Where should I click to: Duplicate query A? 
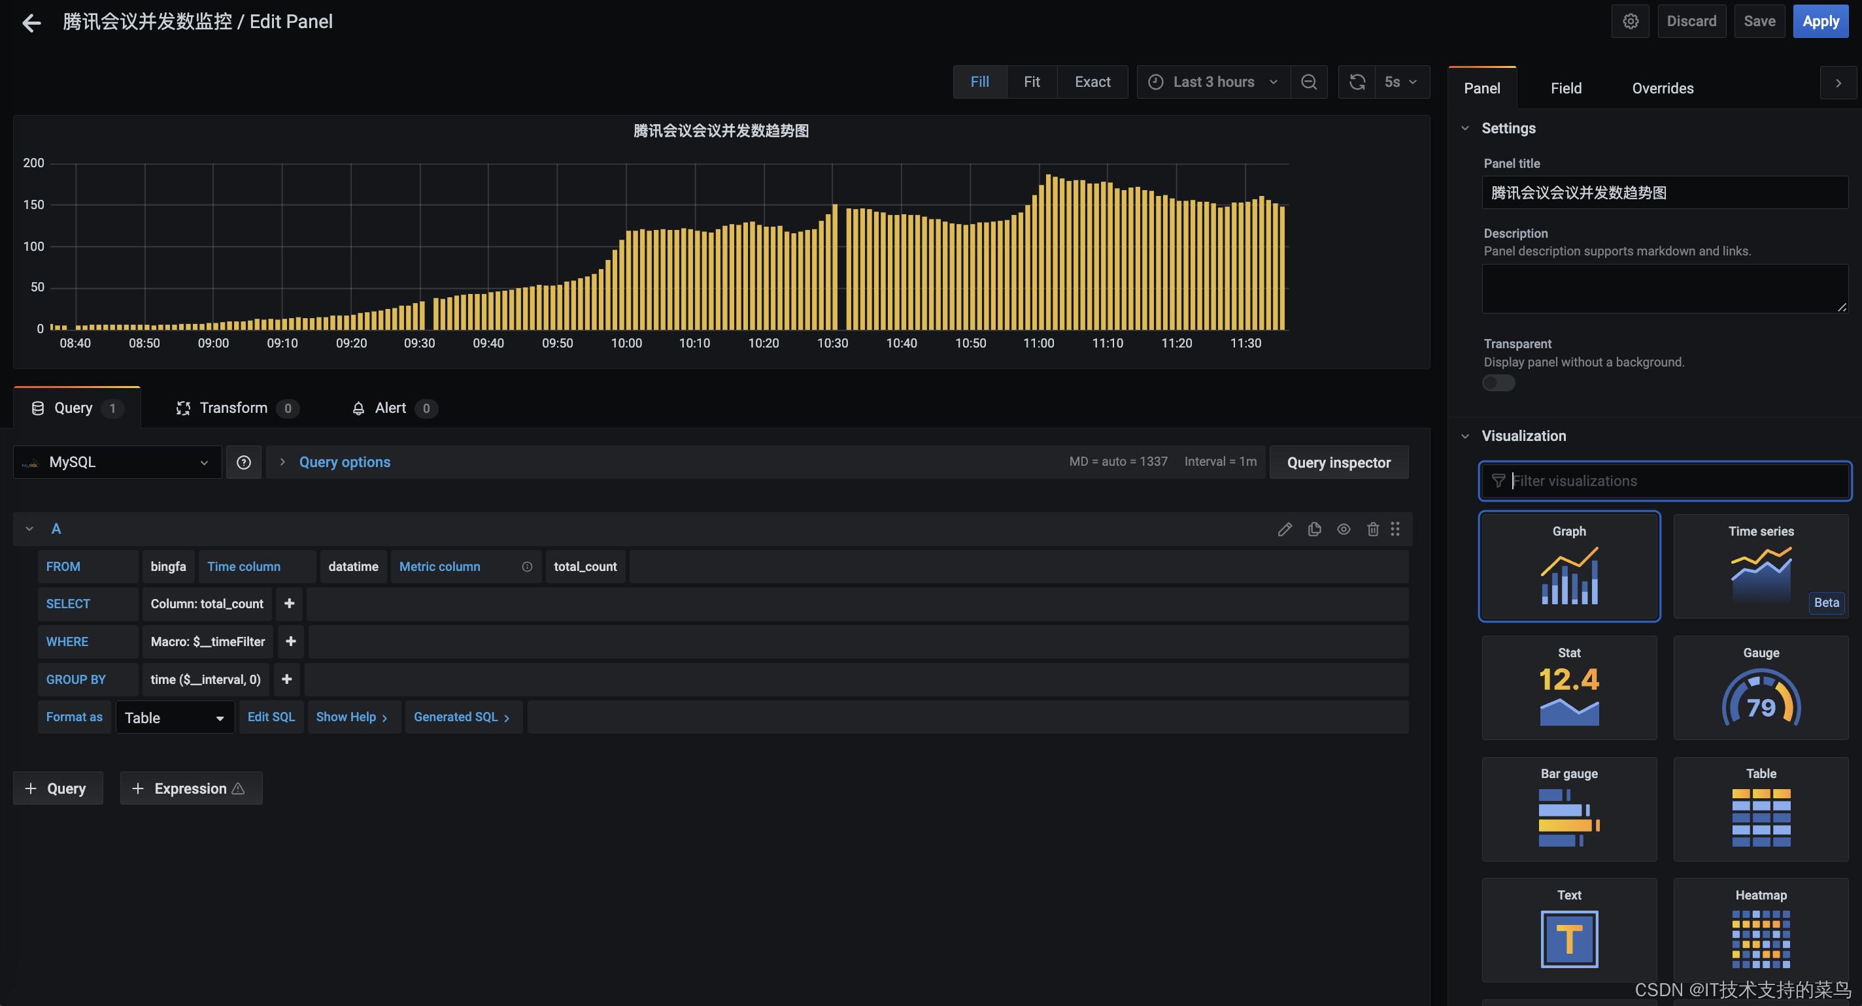1314,529
